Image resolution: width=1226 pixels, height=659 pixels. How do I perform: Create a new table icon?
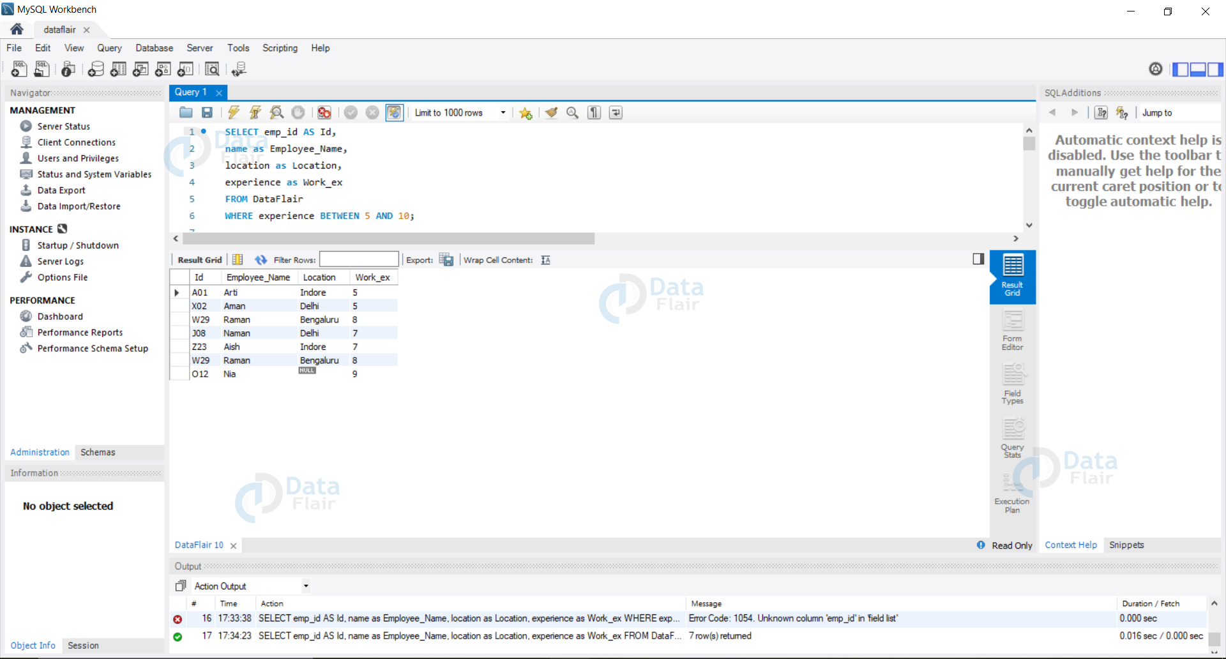pos(118,69)
